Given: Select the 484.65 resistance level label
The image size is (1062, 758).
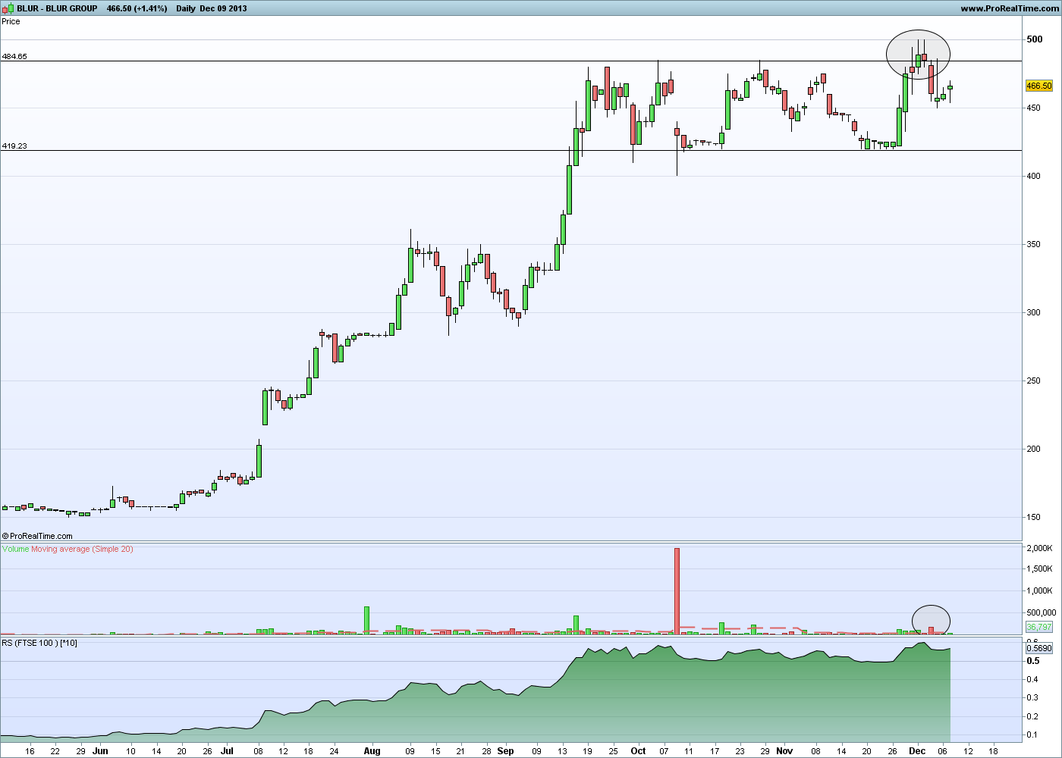Looking at the screenshot, I should pyautogui.click(x=14, y=56).
